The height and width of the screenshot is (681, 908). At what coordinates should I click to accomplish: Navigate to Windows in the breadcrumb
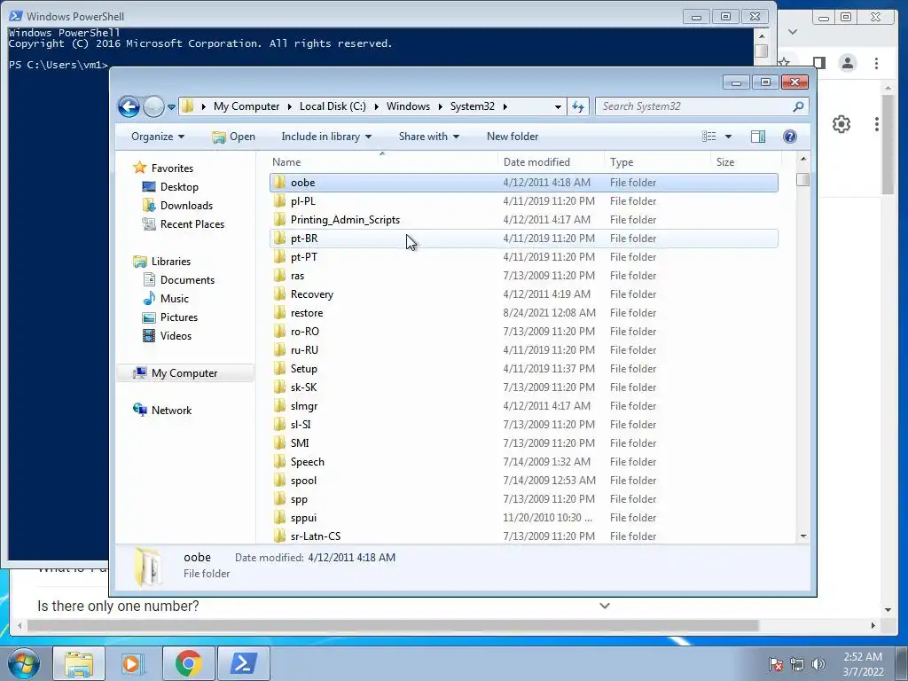click(408, 106)
